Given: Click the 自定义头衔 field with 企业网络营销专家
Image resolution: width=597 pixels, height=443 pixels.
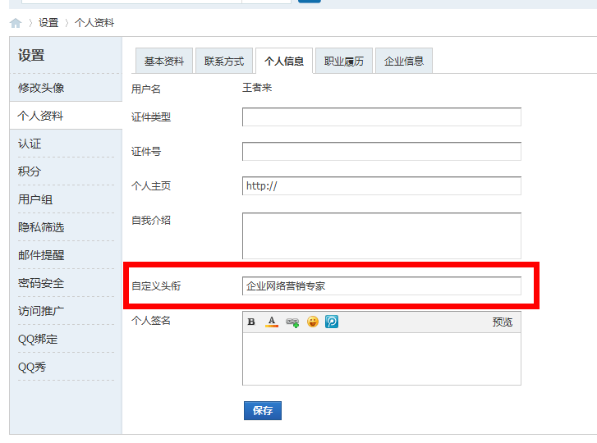Looking at the screenshot, I should [382, 286].
